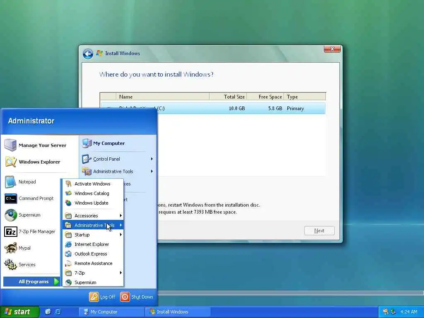The image size is (424, 318).
Task: Open the Accessories folder menu item
Action: 93,215
